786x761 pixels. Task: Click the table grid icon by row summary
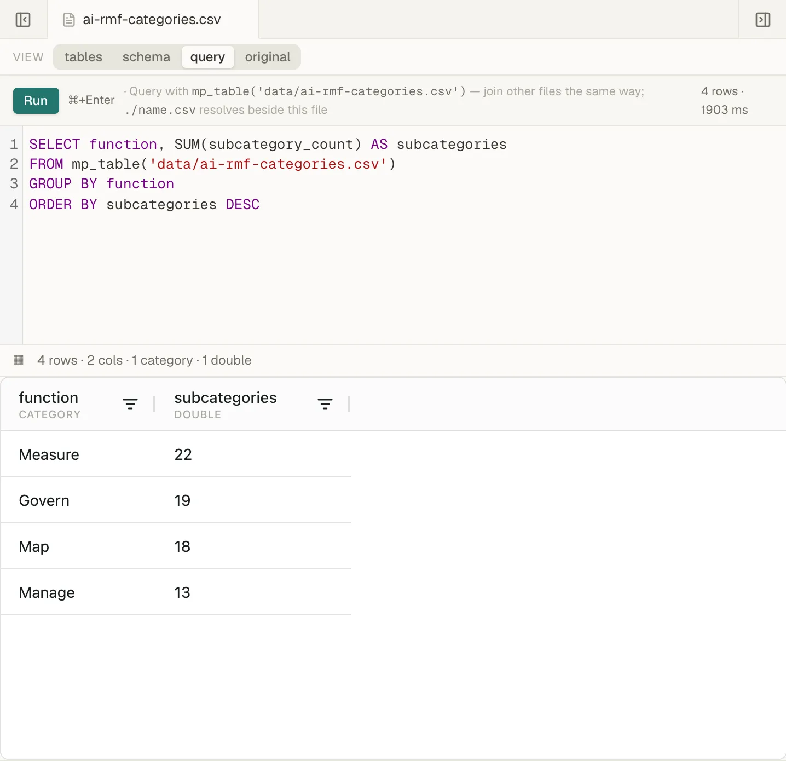pyautogui.click(x=19, y=360)
